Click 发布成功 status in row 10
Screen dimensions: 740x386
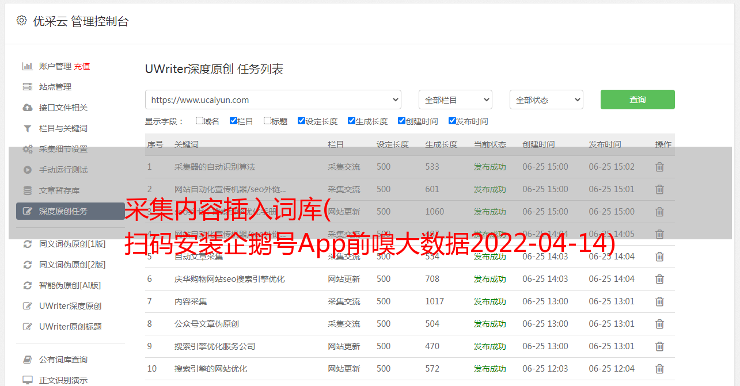click(490, 369)
